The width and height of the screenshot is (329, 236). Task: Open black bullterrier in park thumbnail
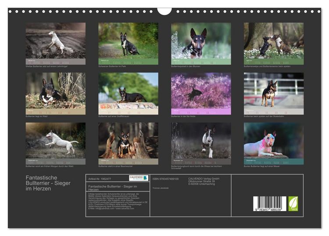pos(128,44)
